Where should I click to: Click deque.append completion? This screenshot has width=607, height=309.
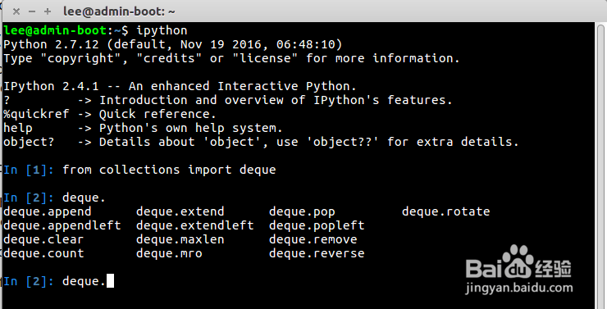point(48,211)
